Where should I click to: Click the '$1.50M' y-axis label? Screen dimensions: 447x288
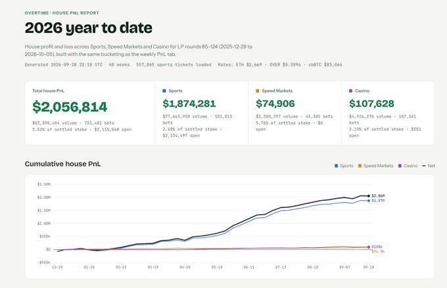(43, 211)
